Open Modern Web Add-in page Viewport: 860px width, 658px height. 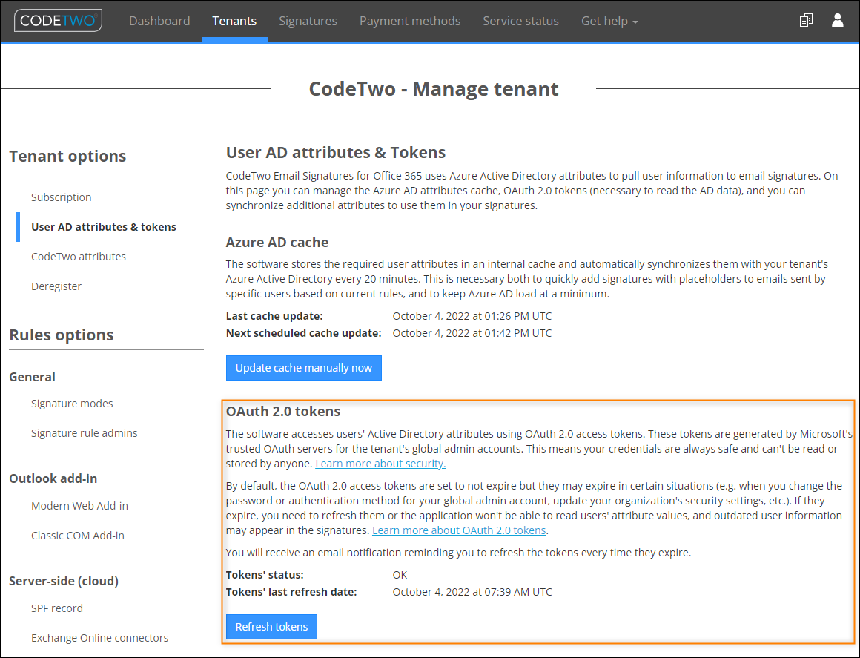point(79,505)
